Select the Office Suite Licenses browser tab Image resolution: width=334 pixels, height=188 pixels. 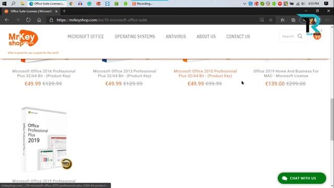31,11
